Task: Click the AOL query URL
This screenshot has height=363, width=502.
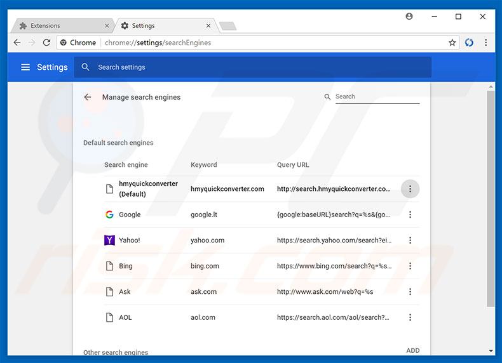Action: point(333,317)
